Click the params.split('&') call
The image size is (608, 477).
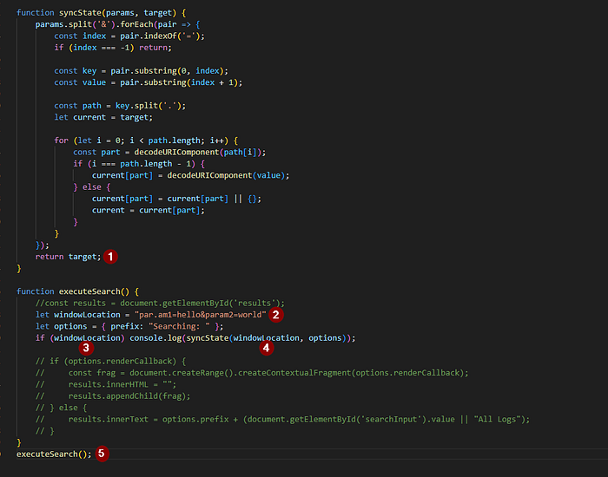(x=76, y=24)
